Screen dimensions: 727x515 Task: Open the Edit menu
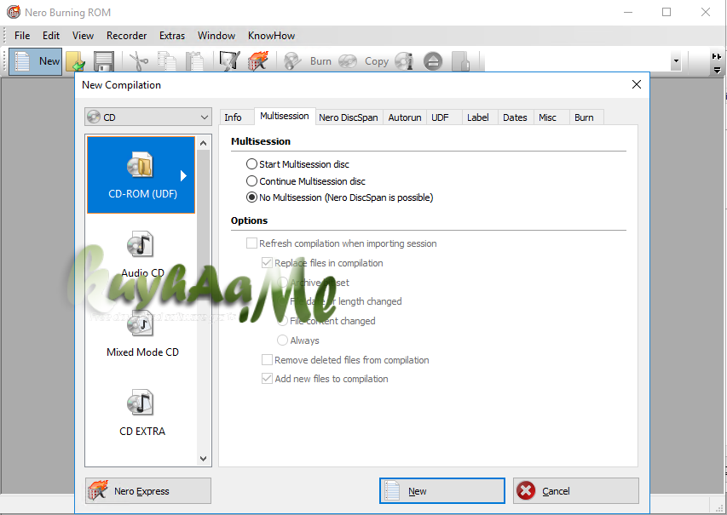(x=51, y=36)
